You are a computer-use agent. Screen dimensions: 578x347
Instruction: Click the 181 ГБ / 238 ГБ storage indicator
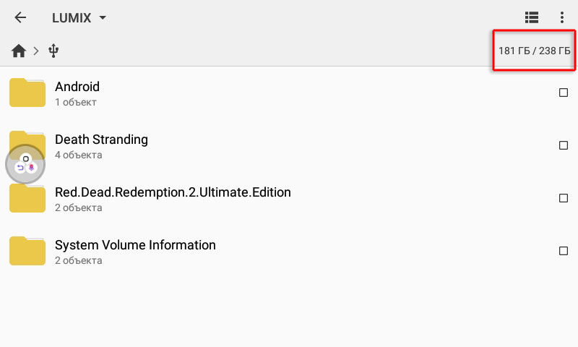coord(534,51)
